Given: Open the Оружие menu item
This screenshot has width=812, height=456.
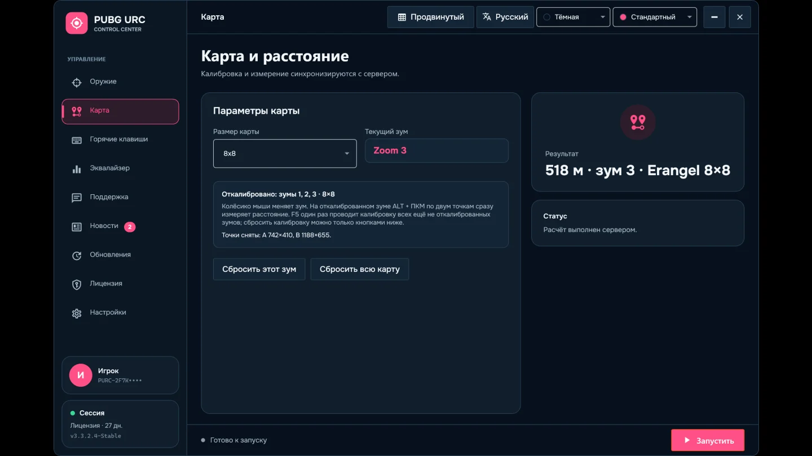Looking at the screenshot, I should point(120,82).
